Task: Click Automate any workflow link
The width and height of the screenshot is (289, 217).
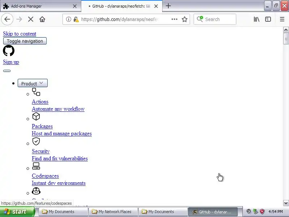Action: [x=58, y=109]
